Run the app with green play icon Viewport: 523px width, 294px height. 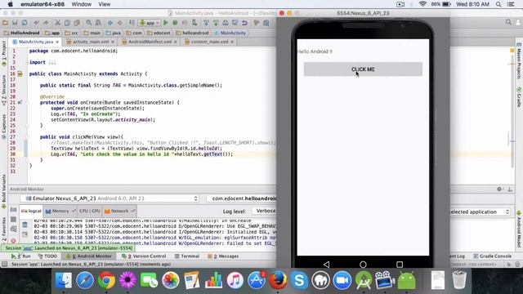coord(165,23)
